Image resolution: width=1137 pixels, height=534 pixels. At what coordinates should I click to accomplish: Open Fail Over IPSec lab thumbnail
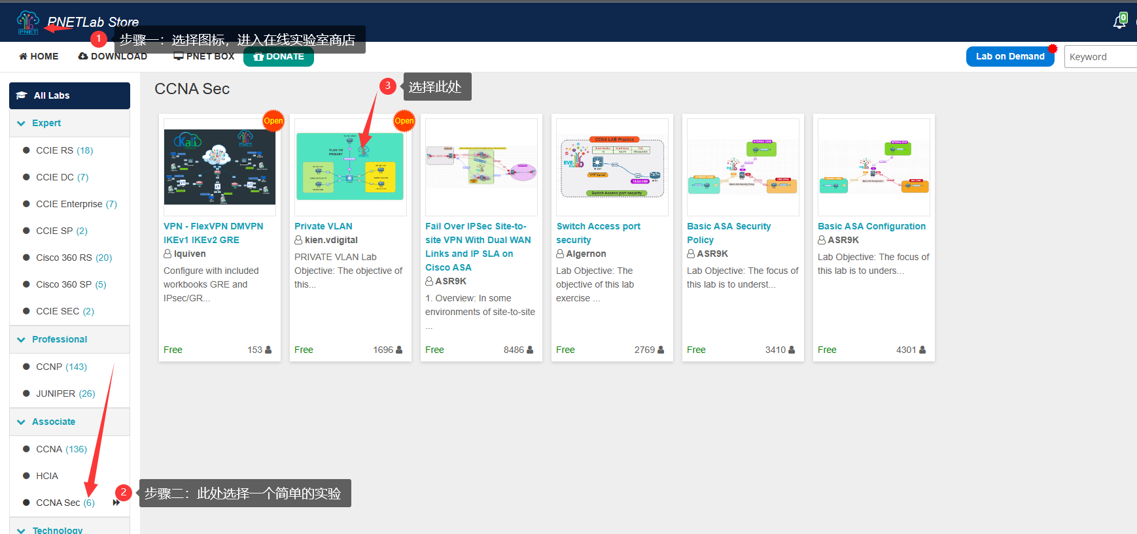481,167
